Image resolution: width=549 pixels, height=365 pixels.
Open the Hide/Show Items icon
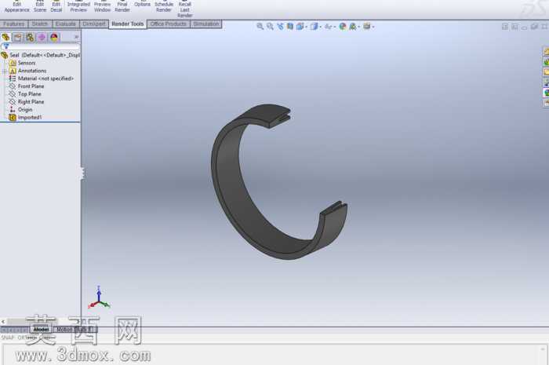coord(328,26)
